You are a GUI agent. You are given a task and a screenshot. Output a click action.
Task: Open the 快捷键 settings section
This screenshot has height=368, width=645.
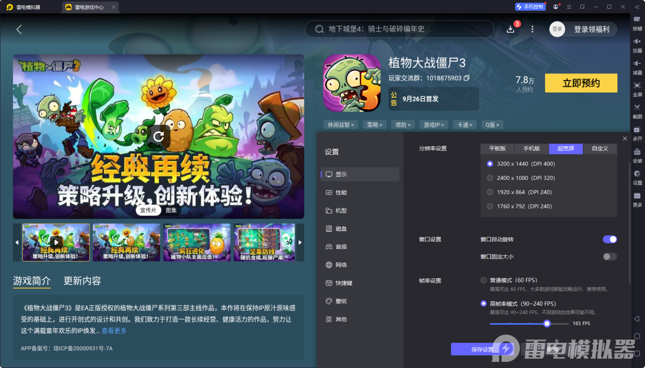click(360, 283)
